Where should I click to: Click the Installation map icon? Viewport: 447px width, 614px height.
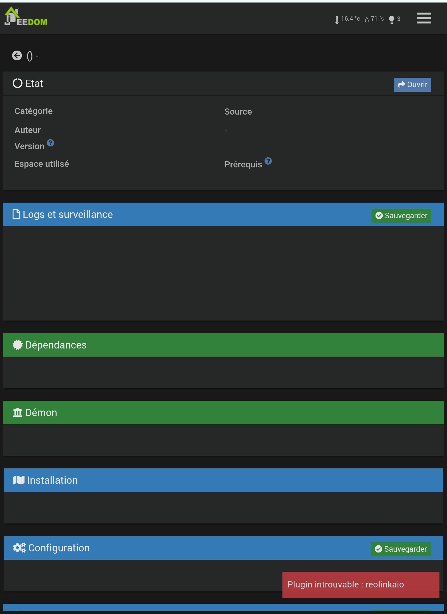19,480
